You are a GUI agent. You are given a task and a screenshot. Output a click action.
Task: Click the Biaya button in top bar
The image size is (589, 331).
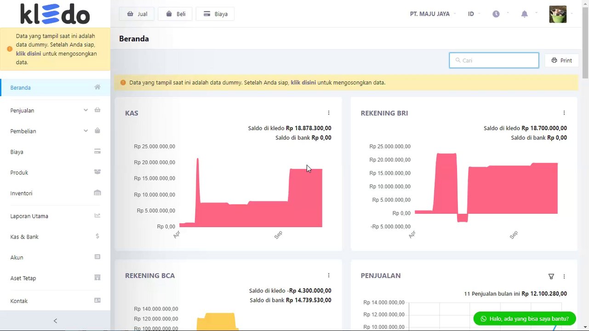tap(215, 14)
